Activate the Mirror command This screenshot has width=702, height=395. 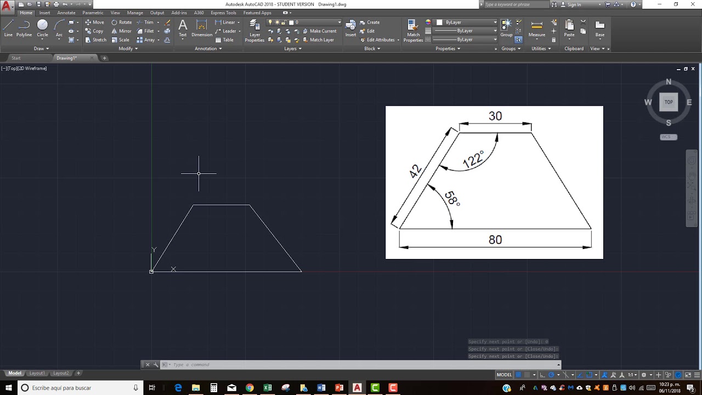(x=121, y=31)
